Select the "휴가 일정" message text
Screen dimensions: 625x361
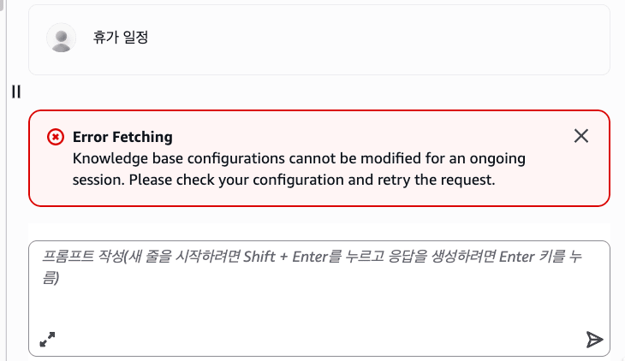(x=121, y=38)
